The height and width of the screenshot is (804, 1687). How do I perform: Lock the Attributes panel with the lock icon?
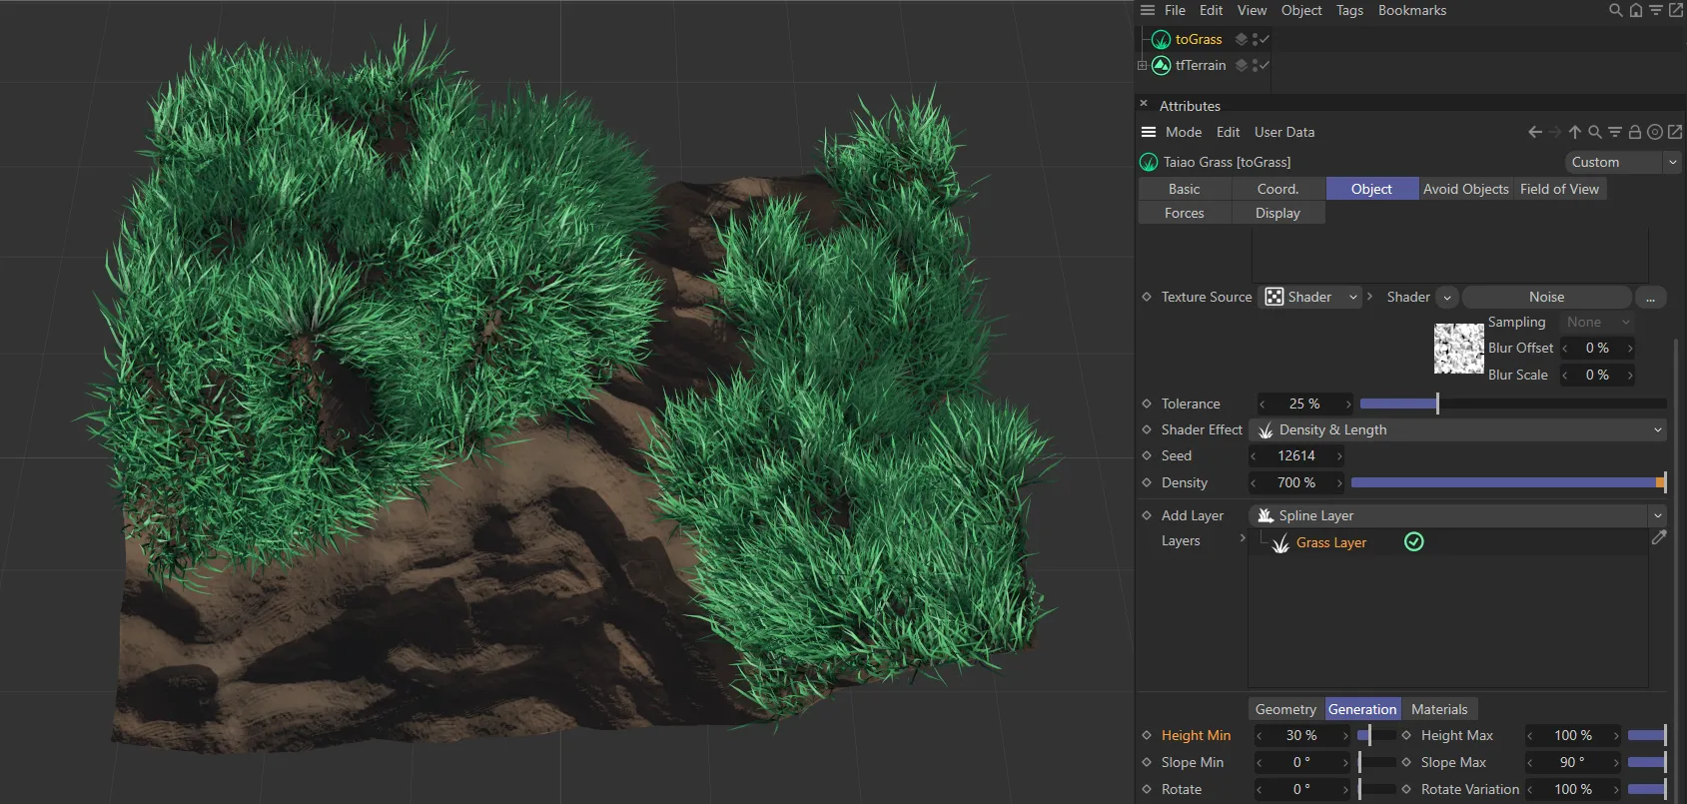[1635, 132]
